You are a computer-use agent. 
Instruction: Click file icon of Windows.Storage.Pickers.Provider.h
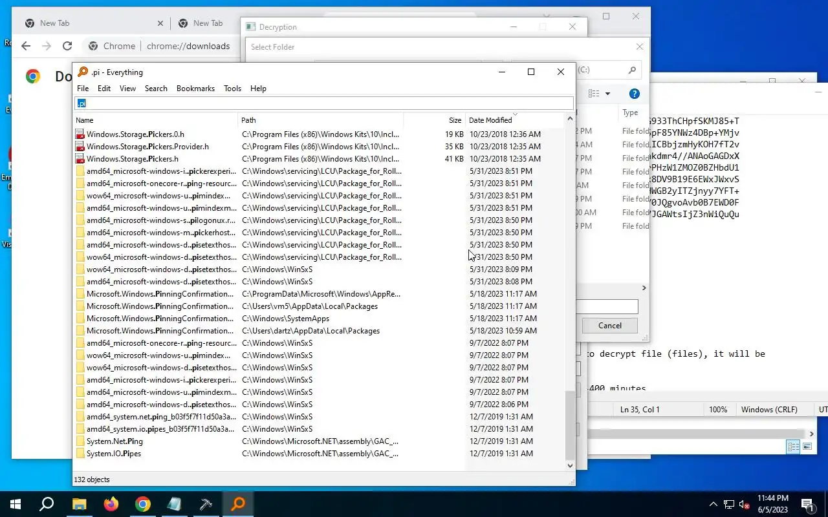tap(80, 147)
